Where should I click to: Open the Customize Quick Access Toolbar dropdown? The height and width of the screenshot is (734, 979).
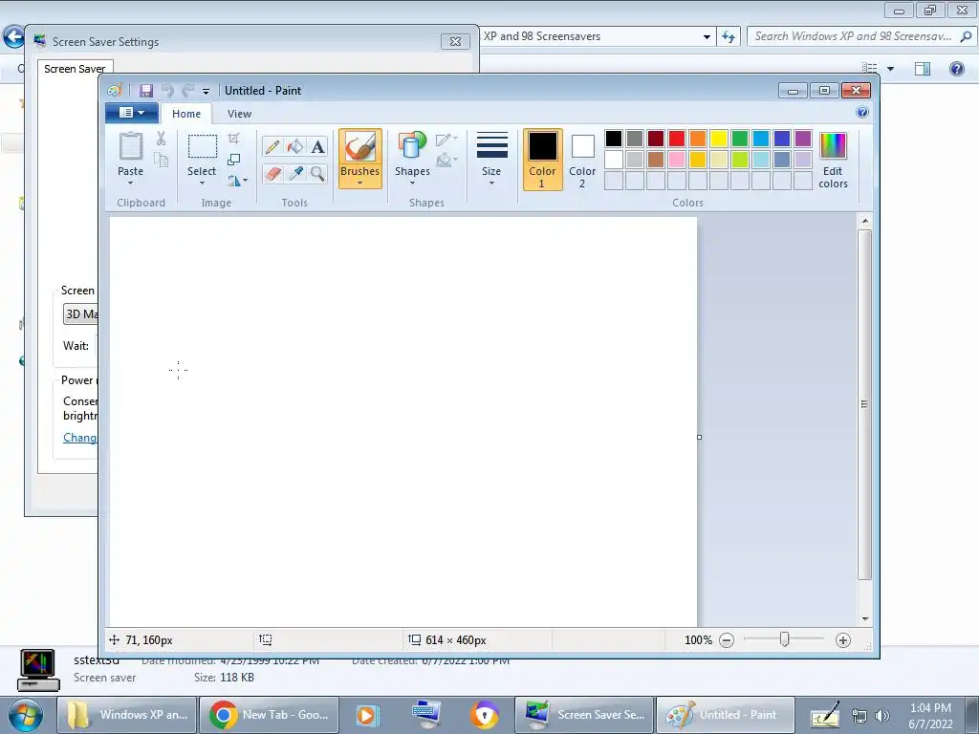pos(207,91)
